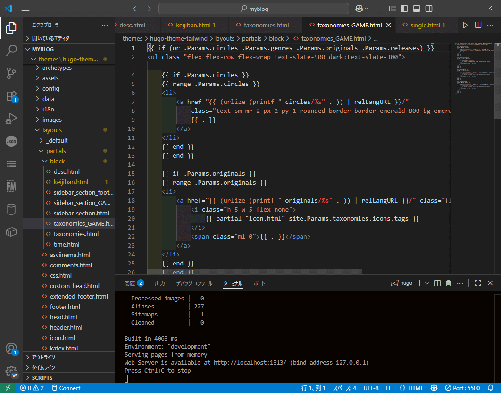The image size is (501, 393).
Task: Toggle the bottom panel layout button
Action: point(417,9)
